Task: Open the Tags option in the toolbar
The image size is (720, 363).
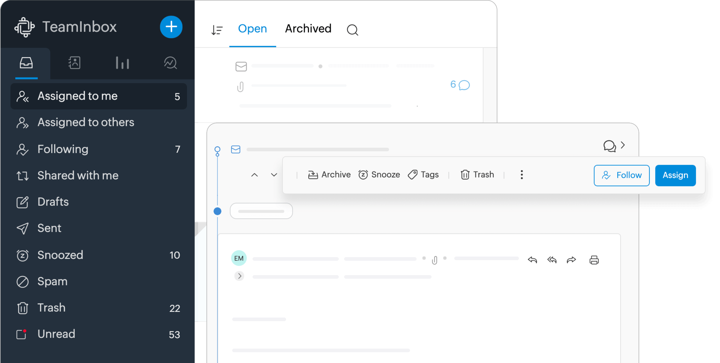Action: pos(423,175)
